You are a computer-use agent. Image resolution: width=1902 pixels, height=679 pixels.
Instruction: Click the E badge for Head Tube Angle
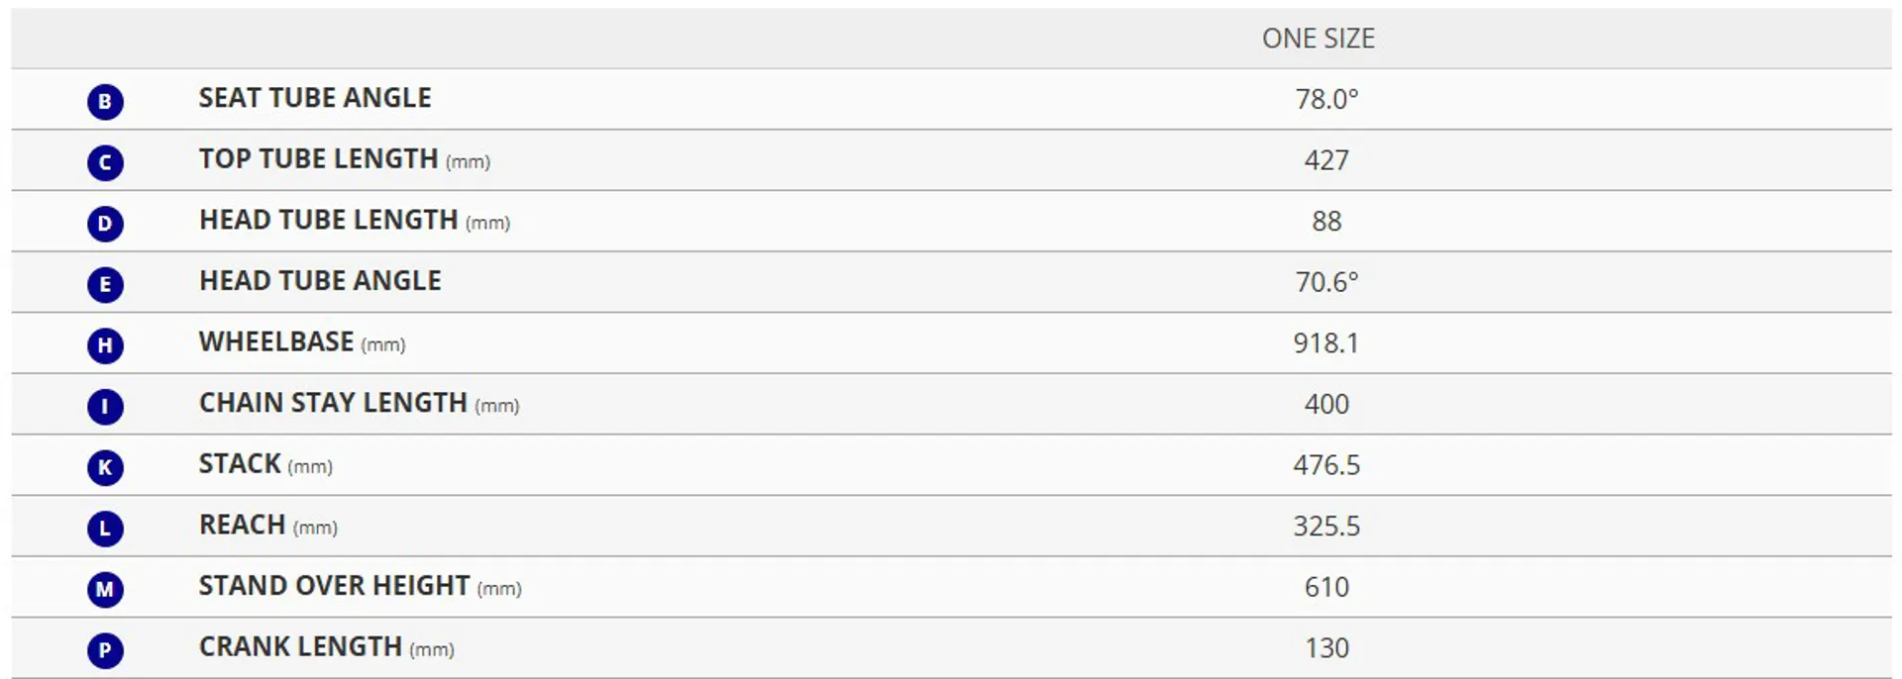coord(105,285)
